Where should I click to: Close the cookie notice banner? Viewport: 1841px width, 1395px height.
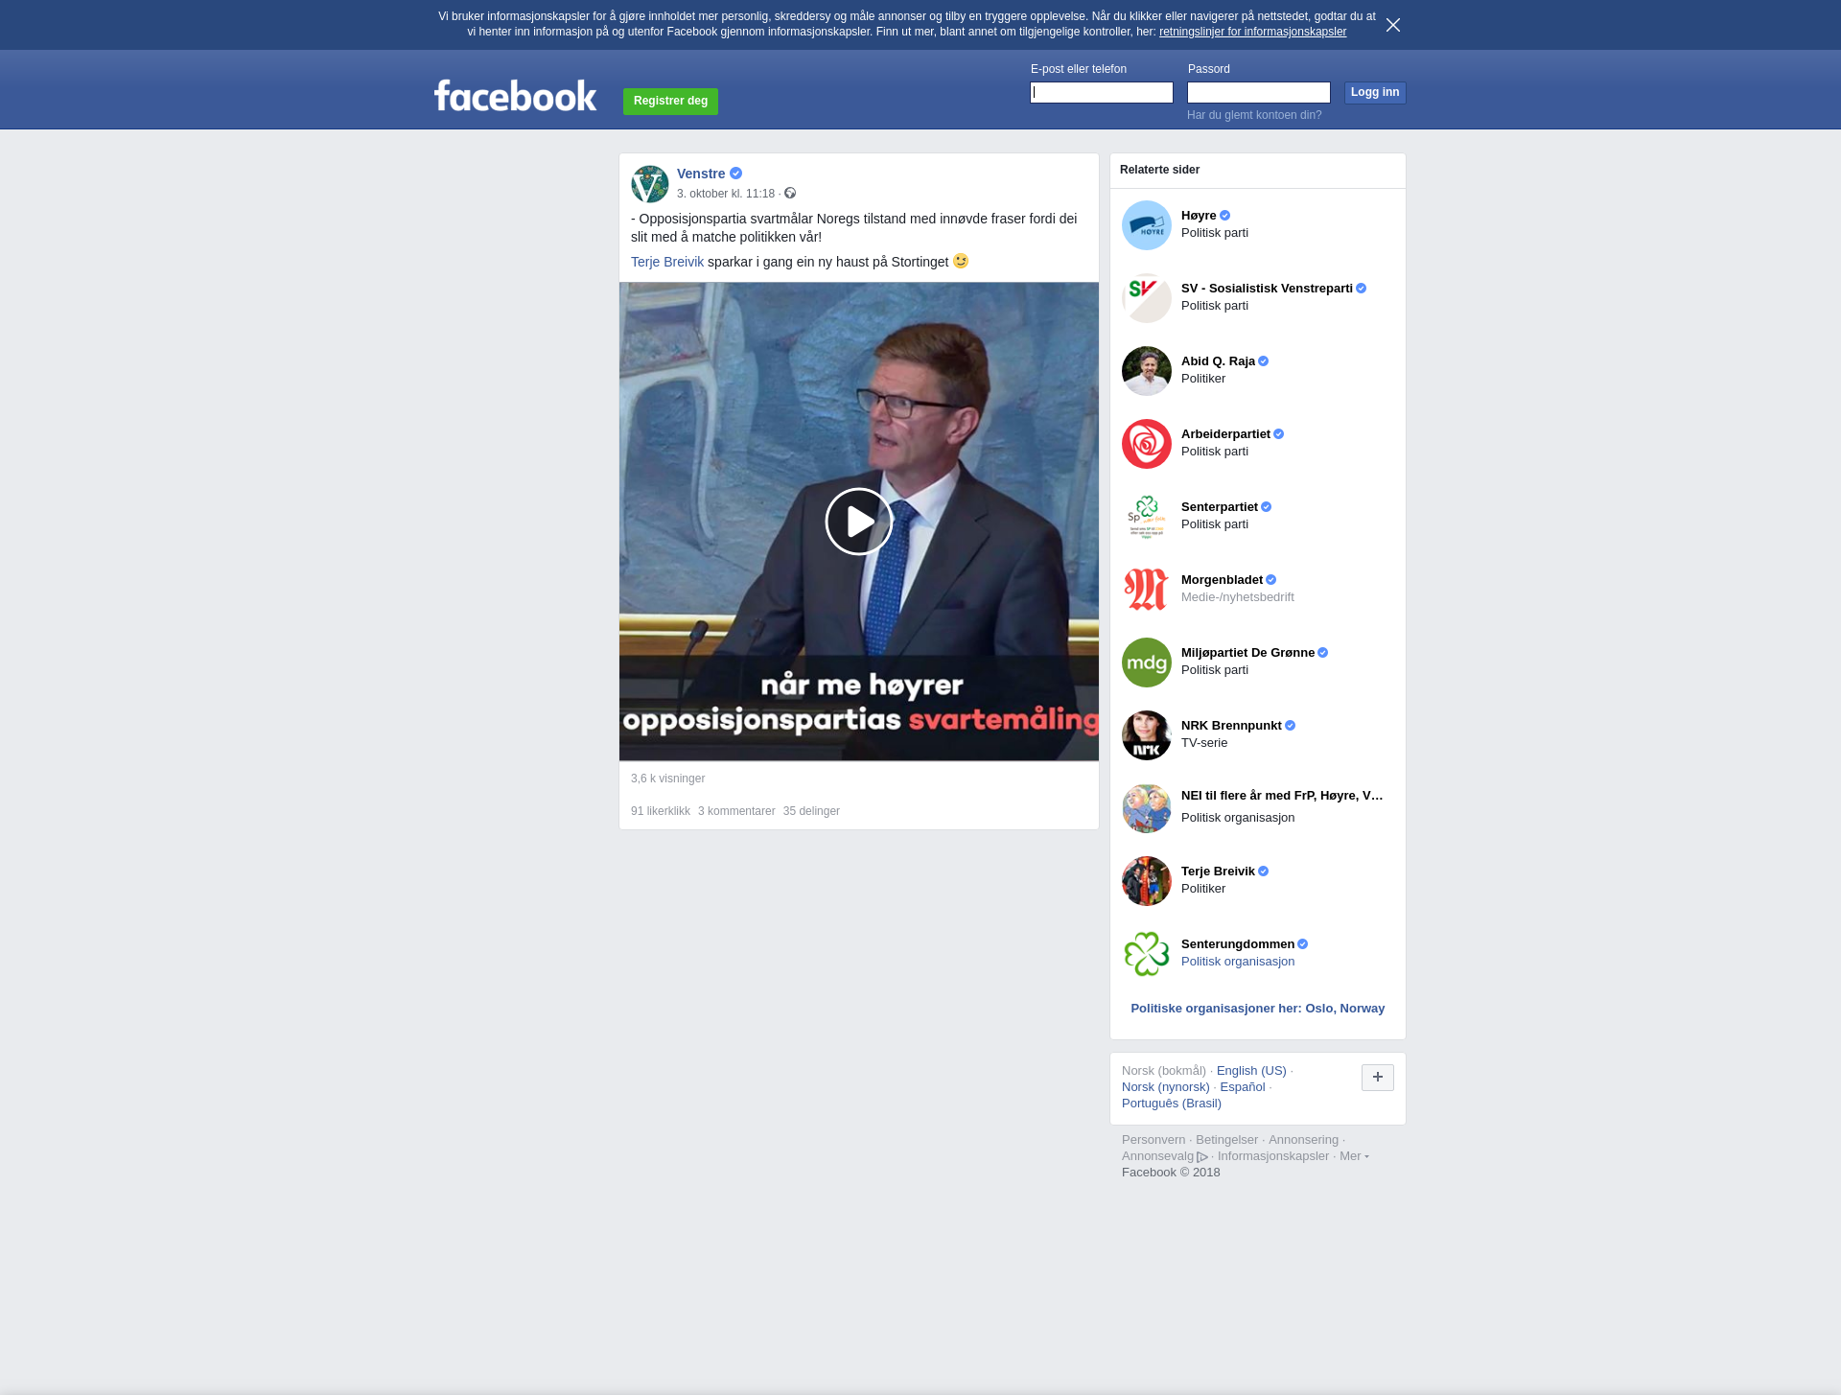point(1393,25)
